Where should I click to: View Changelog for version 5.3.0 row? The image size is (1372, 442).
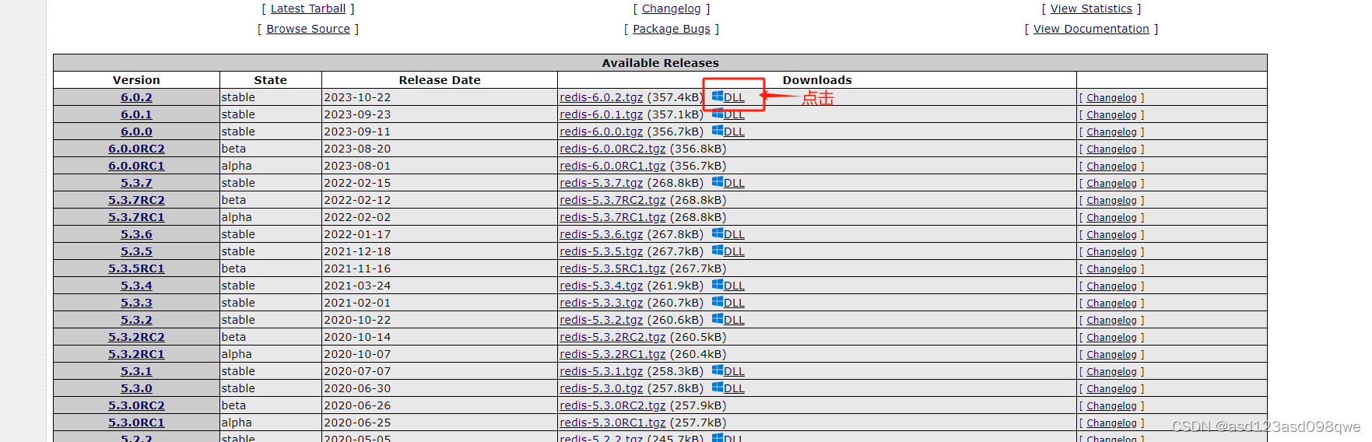pyautogui.click(x=1111, y=389)
